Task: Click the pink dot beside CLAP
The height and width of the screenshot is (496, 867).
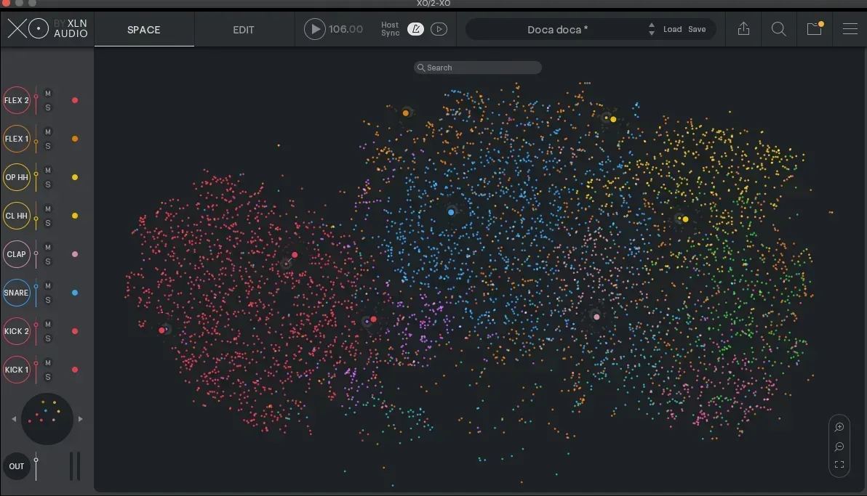Action: pos(75,254)
